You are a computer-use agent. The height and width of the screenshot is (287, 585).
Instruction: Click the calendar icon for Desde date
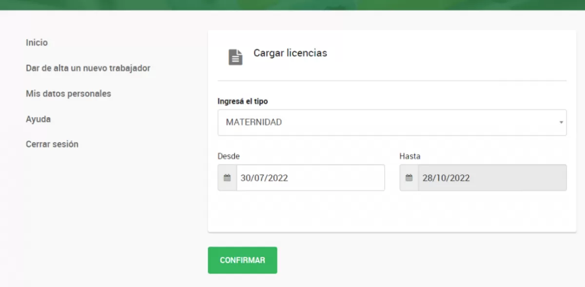click(x=227, y=178)
